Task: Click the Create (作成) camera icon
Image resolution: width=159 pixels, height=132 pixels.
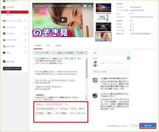Action: [4, 52]
